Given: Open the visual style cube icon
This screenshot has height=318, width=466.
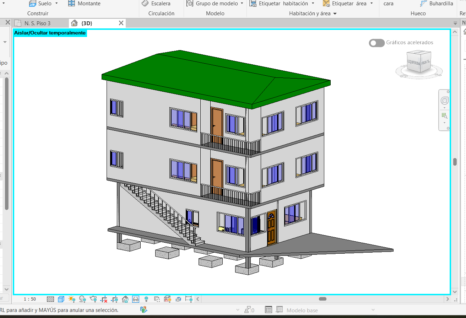Looking at the screenshot, I should [x=61, y=299].
